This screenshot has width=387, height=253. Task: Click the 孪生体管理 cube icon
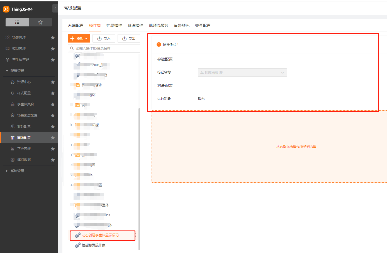8,60
